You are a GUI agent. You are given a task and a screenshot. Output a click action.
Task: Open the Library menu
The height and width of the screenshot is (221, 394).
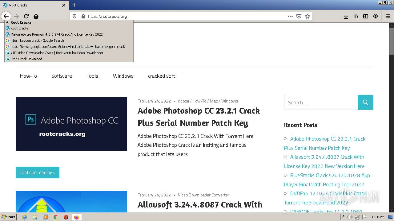pos(356,16)
